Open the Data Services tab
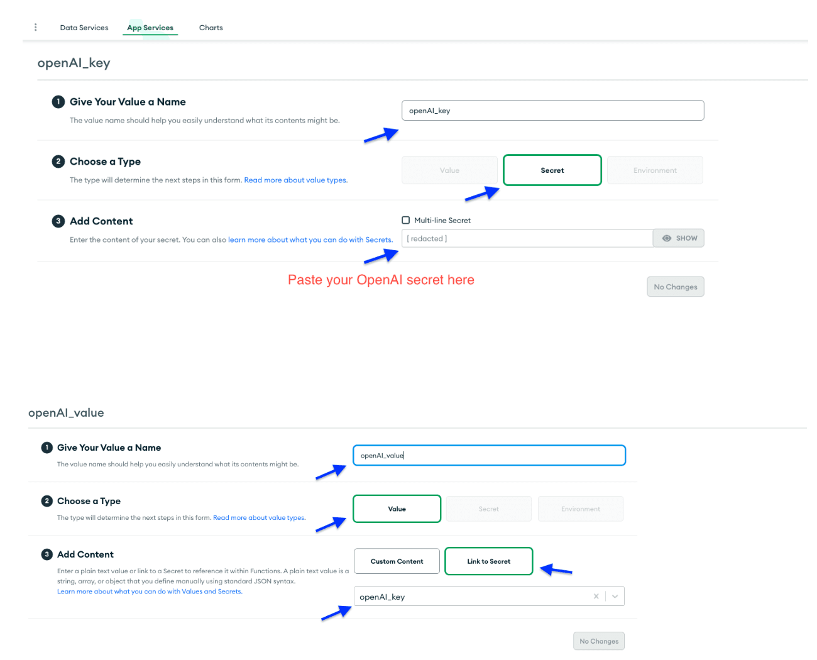817x660 pixels. click(84, 28)
